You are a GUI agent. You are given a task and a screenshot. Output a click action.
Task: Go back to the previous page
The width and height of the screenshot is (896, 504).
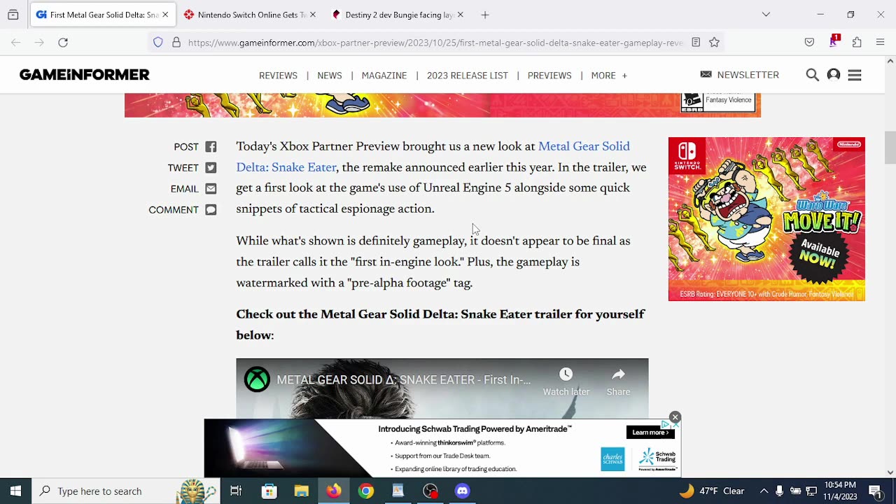point(16,43)
